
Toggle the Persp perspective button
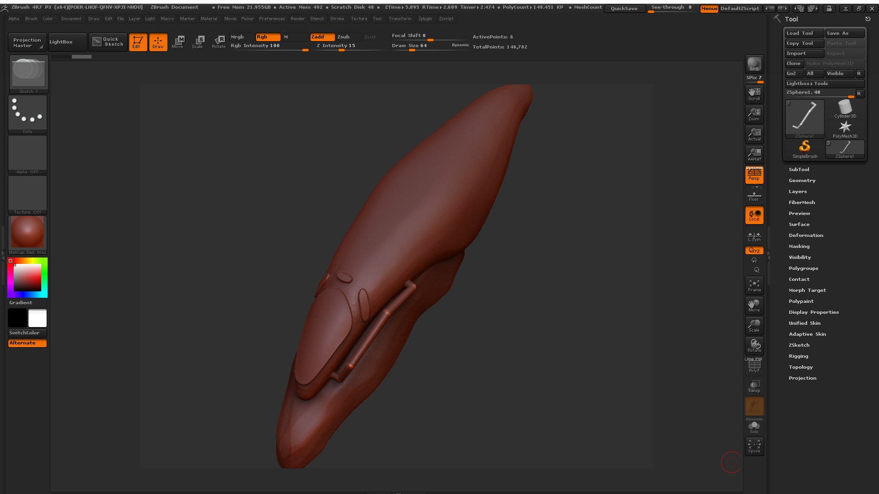[754, 174]
